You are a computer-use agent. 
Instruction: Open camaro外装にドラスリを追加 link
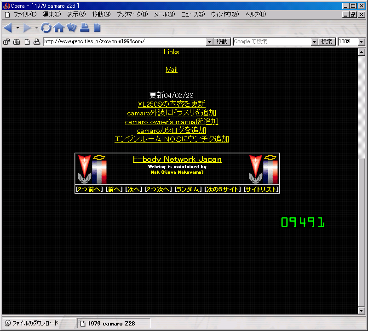pyautogui.click(x=172, y=113)
